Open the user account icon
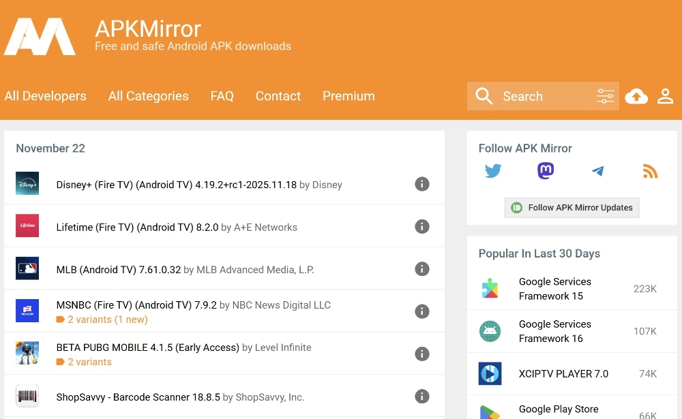 (x=665, y=97)
